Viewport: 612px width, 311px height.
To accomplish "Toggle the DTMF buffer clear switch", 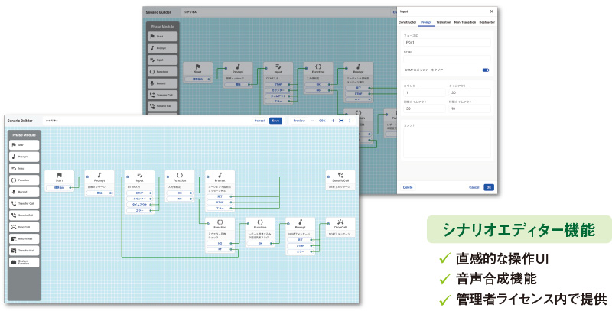I will point(485,70).
